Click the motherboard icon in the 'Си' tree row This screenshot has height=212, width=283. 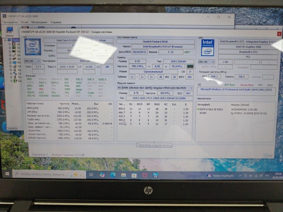14,48
